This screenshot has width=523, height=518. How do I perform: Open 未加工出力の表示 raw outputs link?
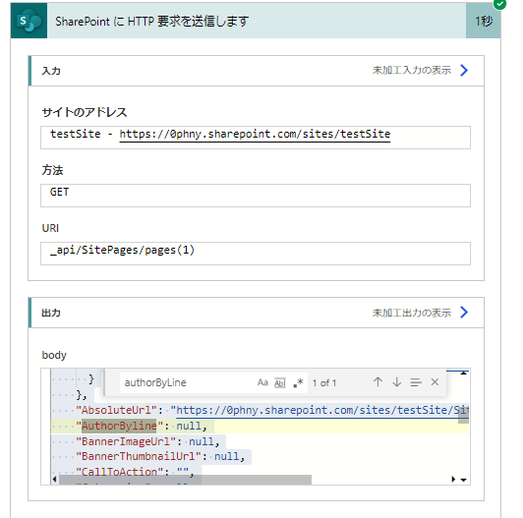click(412, 313)
